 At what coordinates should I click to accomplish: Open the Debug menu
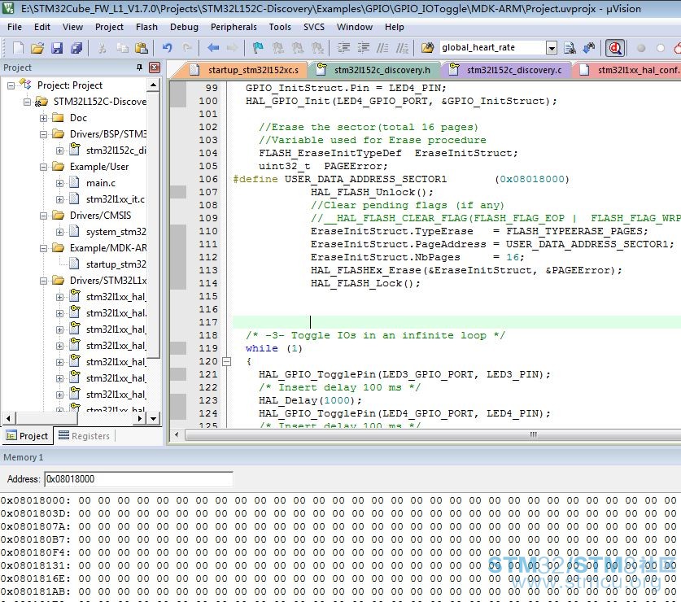pos(184,27)
